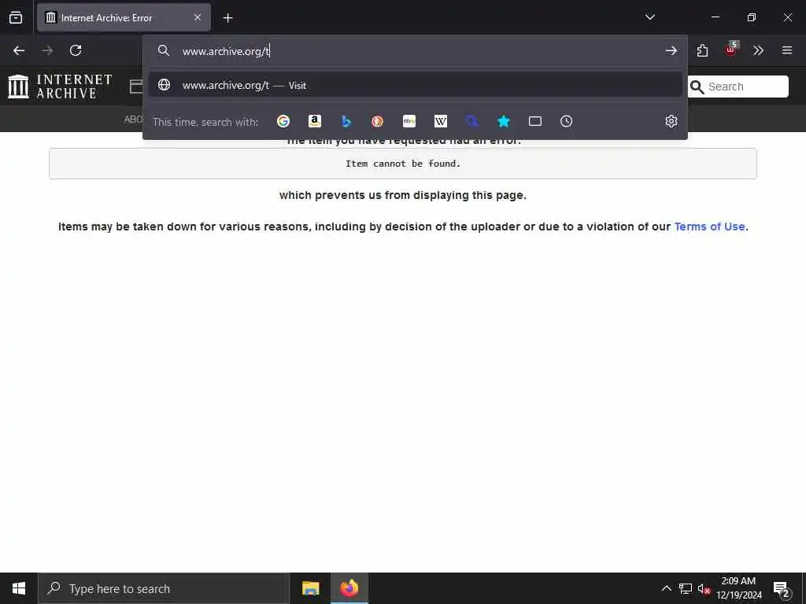Open a new tab with plus button
Viewport: 806px width, 604px height.
pyautogui.click(x=227, y=18)
